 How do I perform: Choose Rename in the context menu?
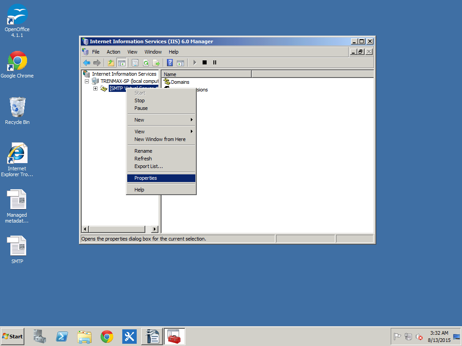pos(161,151)
